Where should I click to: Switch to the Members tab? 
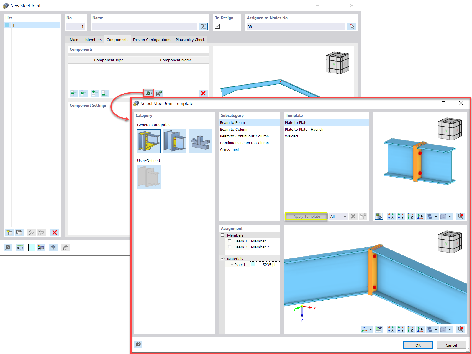[x=93, y=39]
